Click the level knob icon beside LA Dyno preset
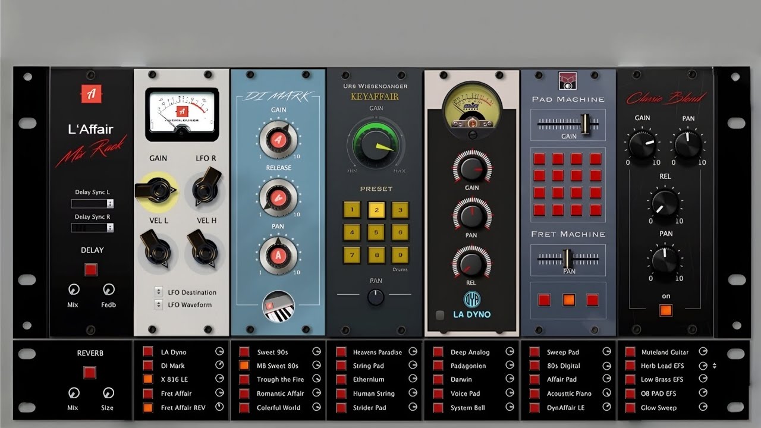761x428 pixels. (x=220, y=352)
